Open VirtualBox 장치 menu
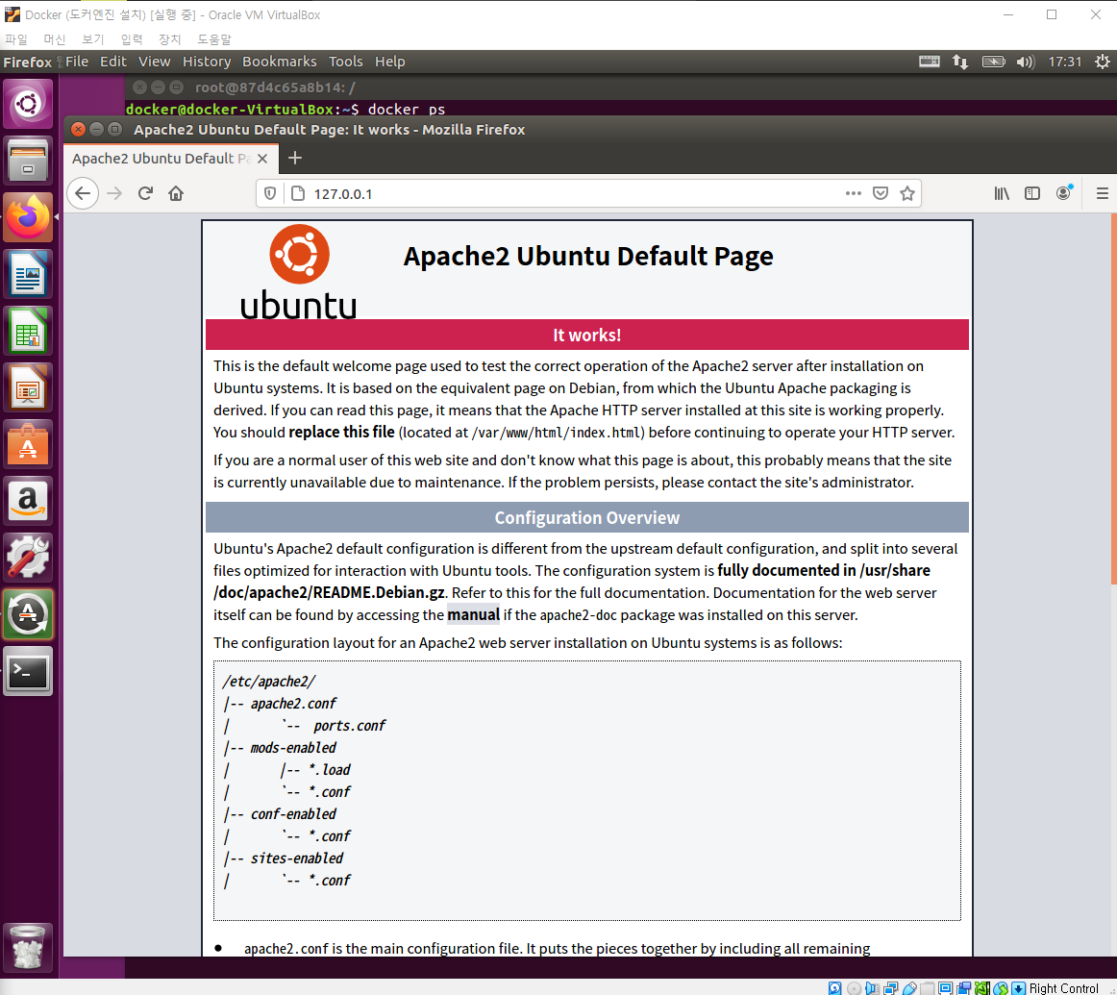Image resolution: width=1117 pixels, height=995 pixels. pyautogui.click(x=170, y=39)
